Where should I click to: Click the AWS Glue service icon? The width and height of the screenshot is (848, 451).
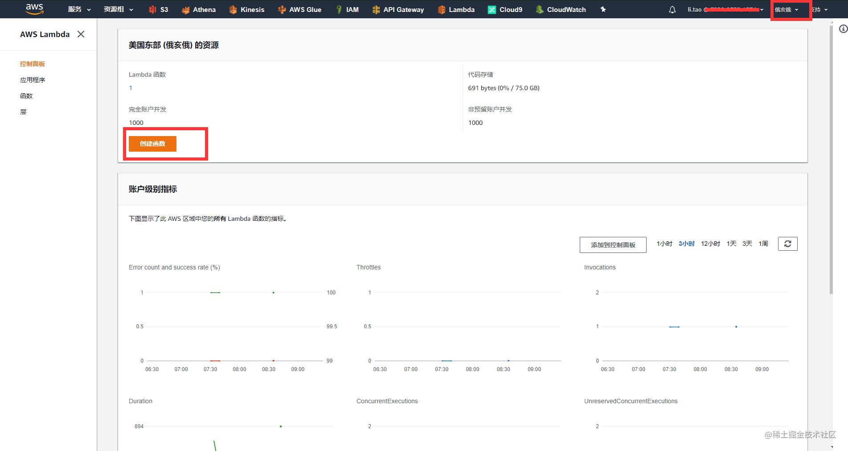pos(299,9)
